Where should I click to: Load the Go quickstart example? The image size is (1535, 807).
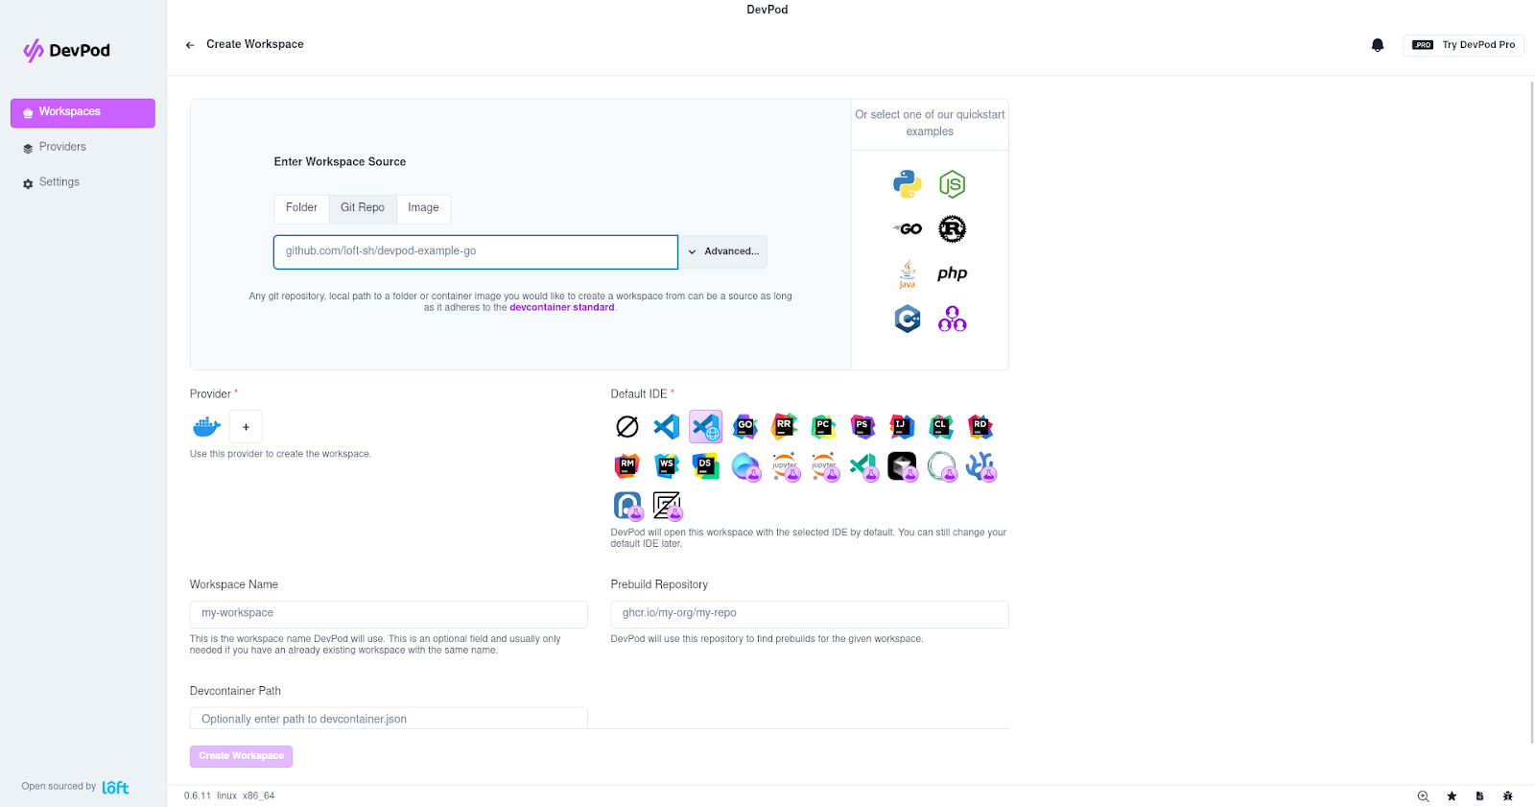click(908, 228)
